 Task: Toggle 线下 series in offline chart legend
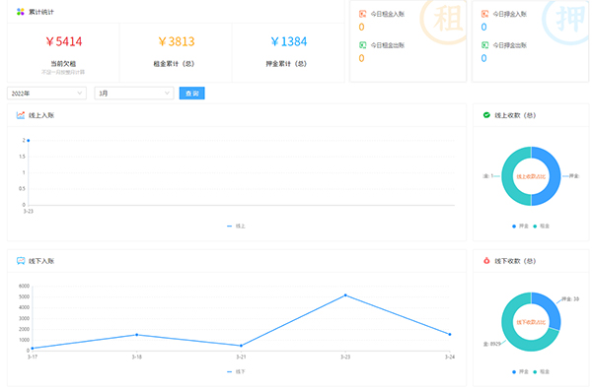236,371
